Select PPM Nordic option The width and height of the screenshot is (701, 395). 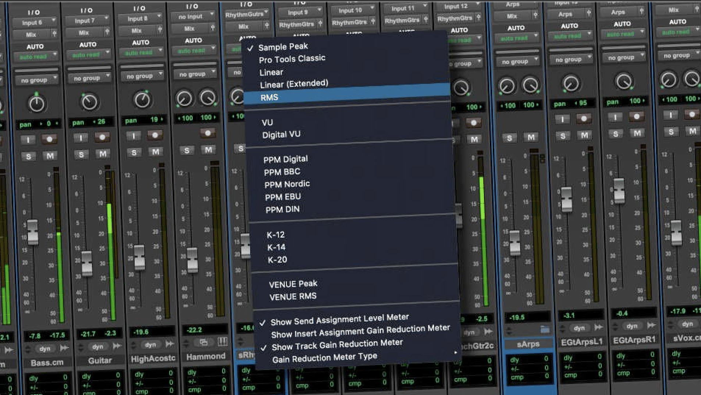287,184
